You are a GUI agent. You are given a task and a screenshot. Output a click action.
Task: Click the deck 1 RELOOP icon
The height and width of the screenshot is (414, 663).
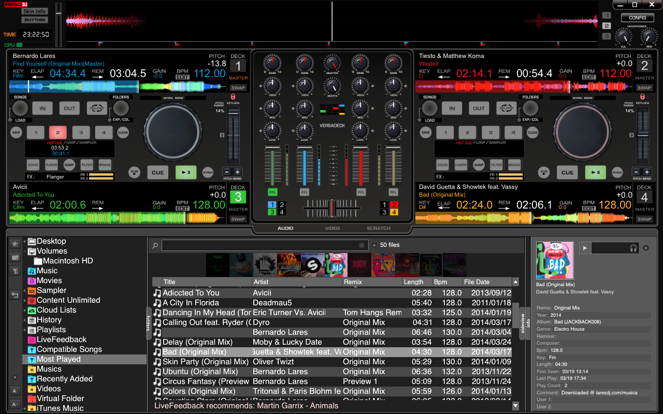(x=96, y=108)
